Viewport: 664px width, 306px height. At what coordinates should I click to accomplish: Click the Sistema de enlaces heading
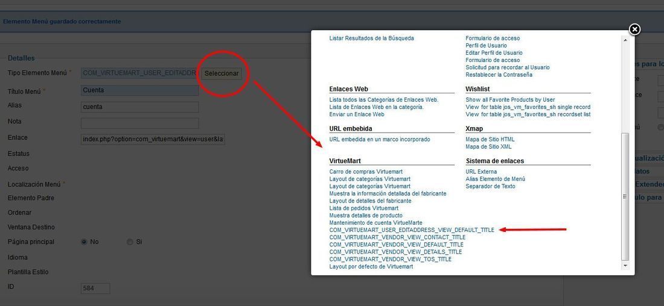click(x=494, y=161)
